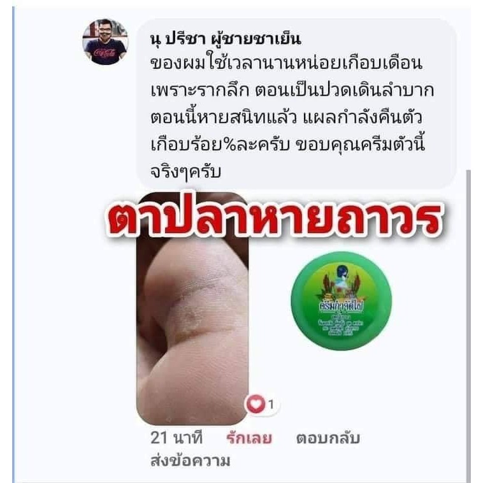Click the 21 นาที timestamp
The height and width of the screenshot is (483, 483).
point(177,438)
